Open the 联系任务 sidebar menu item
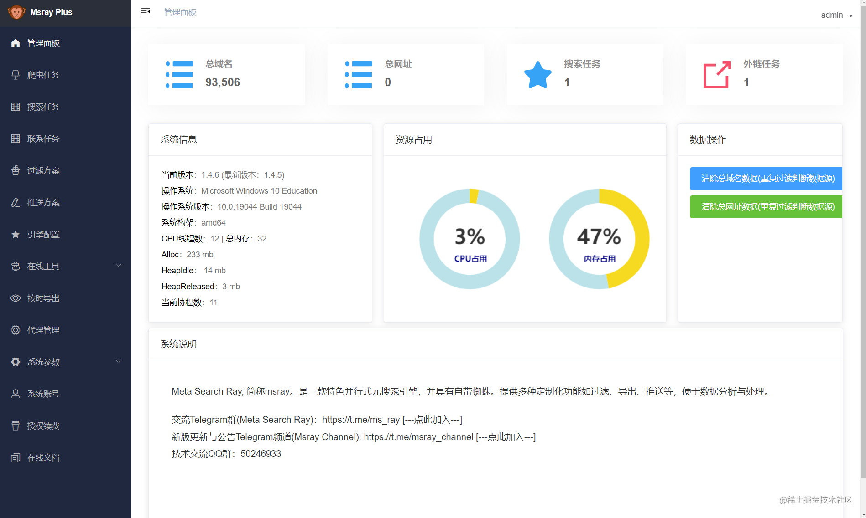Screen dimensions: 866x518 (x=66, y=138)
